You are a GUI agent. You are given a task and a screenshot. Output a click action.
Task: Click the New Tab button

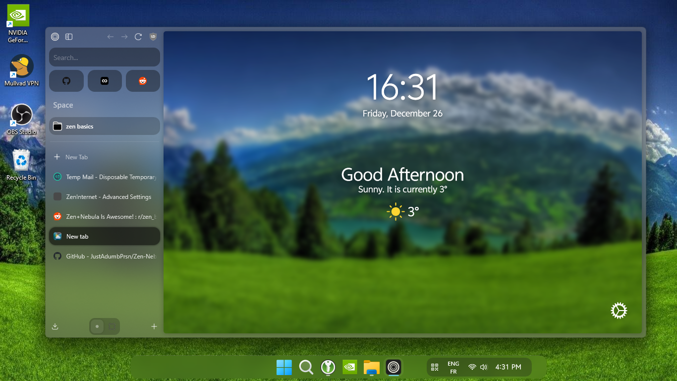point(76,157)
